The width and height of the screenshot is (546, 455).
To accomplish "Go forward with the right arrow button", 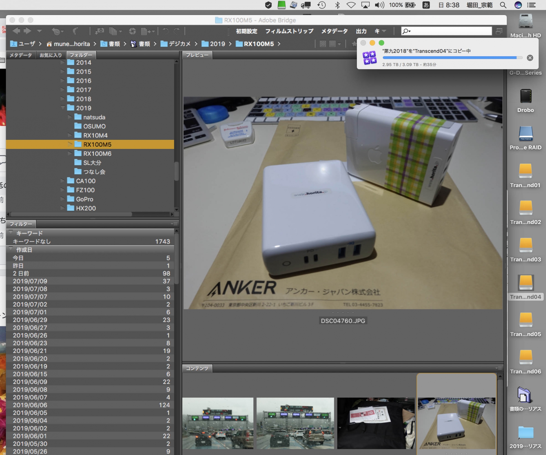I will point(27,31).
